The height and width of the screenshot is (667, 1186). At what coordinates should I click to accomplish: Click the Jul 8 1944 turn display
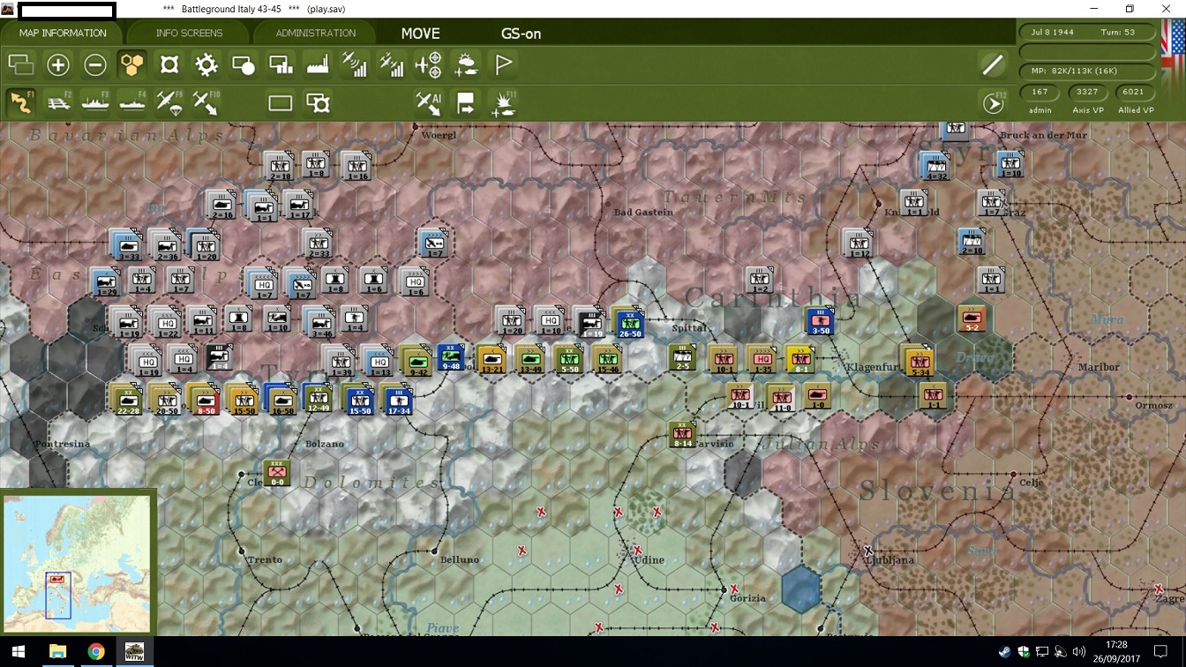(1087, 32)
